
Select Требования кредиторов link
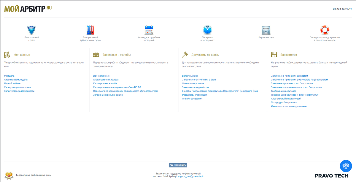[x=284, y=91]
